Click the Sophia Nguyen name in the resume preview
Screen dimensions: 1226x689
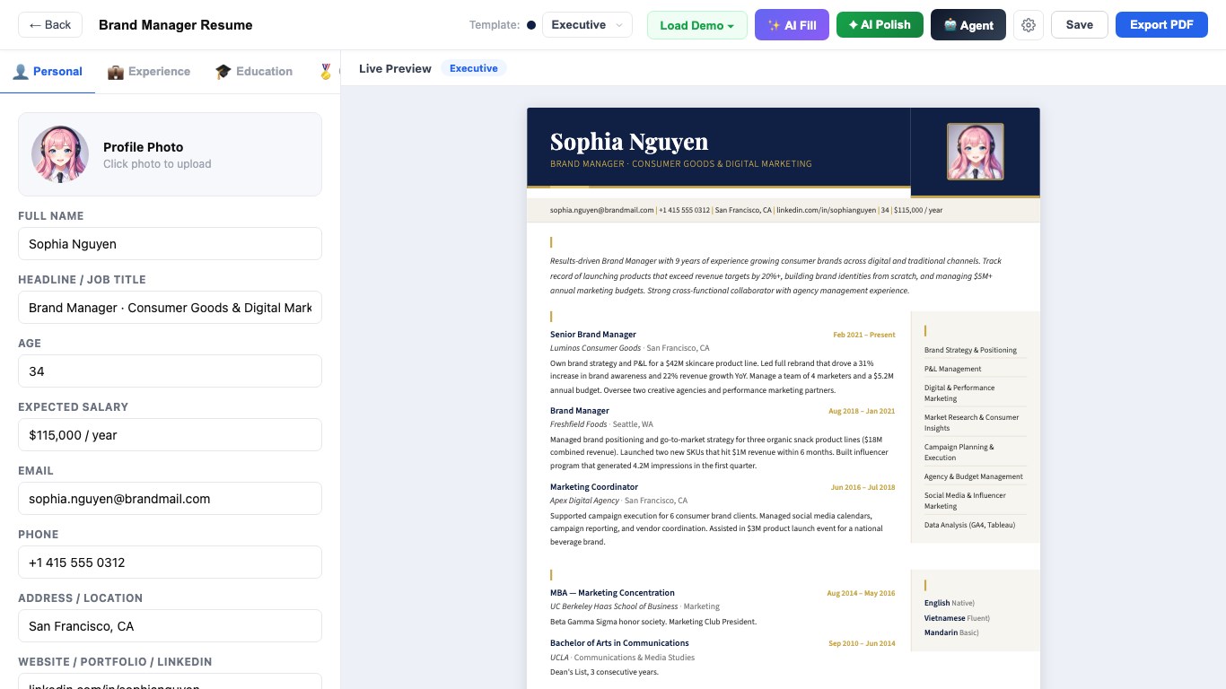click(629, 142)
